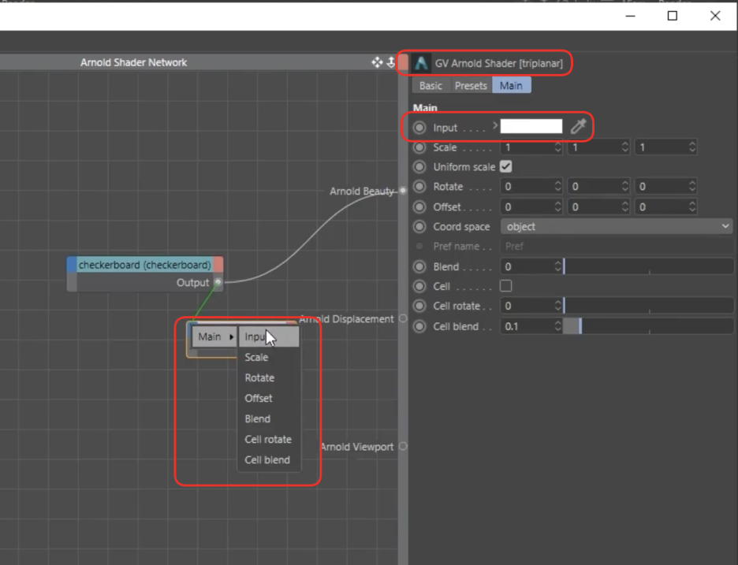Image resolution: width=738 pixels, height=565 pixels.
Task: Click the checkerboard Output port dot
Action: [218, 282]
